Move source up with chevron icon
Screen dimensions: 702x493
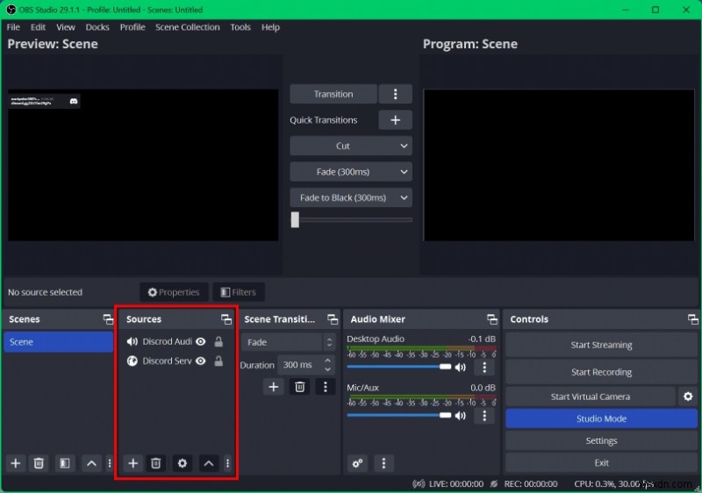pyautogui.click(x=209, y=463)
